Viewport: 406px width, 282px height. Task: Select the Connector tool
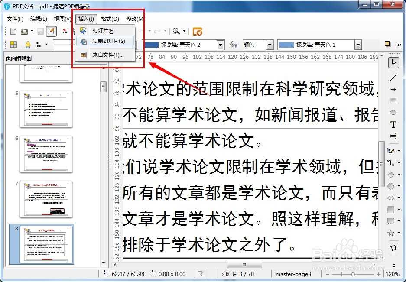pos(392,163)
